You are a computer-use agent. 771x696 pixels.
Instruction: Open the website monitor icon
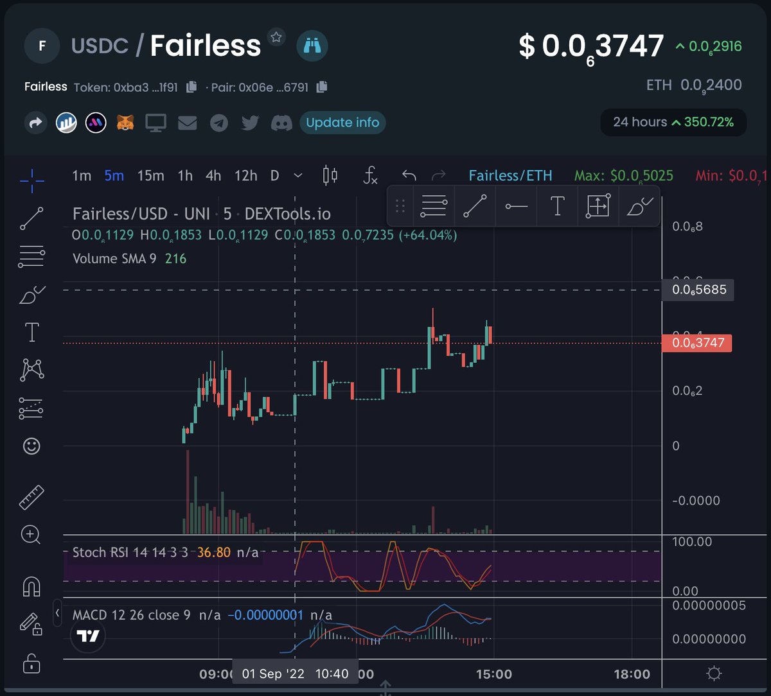(x=156, y=123)
